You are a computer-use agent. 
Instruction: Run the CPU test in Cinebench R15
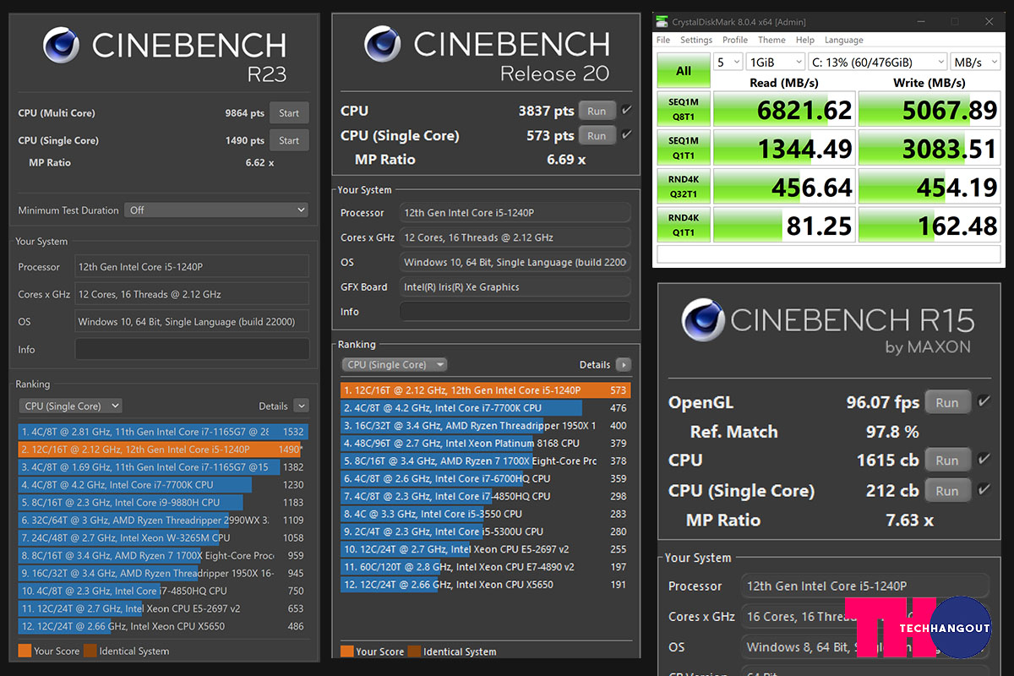pos(947,460)
